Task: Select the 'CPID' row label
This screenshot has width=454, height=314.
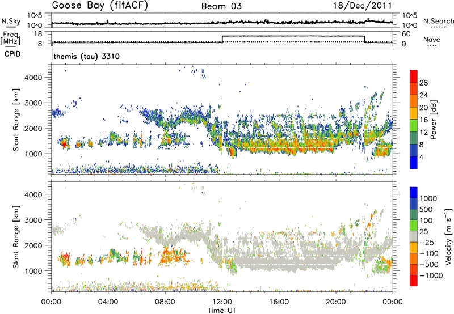Action: (12, 54)
